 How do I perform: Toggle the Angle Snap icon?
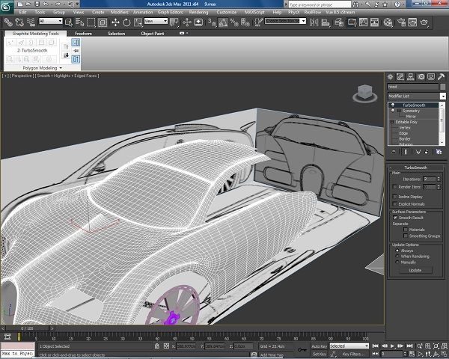tap(223, 22)
